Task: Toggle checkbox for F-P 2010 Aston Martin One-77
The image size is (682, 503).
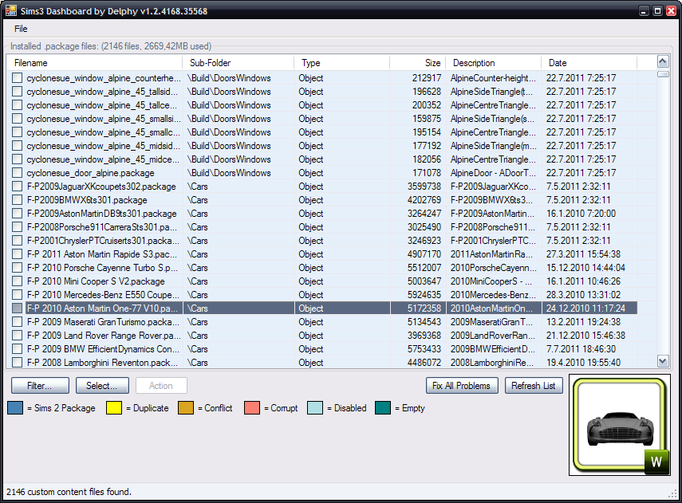Action: click(x=17, y=308)
